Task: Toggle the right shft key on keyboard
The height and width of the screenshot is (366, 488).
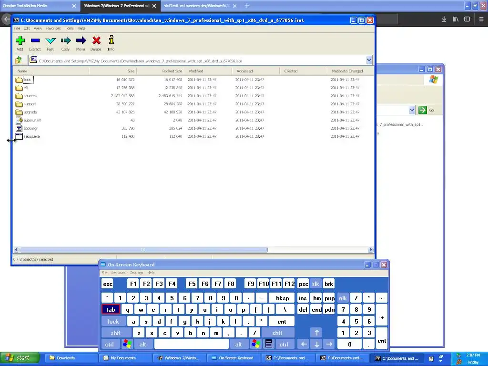Action: [x=277, y=333]
